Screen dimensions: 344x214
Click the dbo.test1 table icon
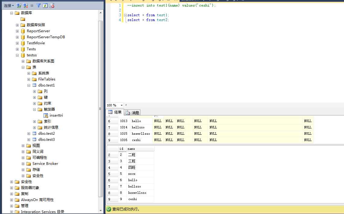tap(34, 85)
